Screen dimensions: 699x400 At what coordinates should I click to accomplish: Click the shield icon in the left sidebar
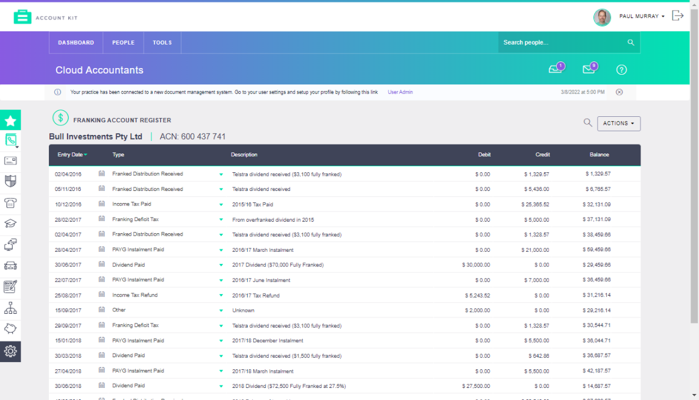click(10, 182)
